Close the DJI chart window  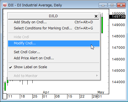[x=121, y=5]
